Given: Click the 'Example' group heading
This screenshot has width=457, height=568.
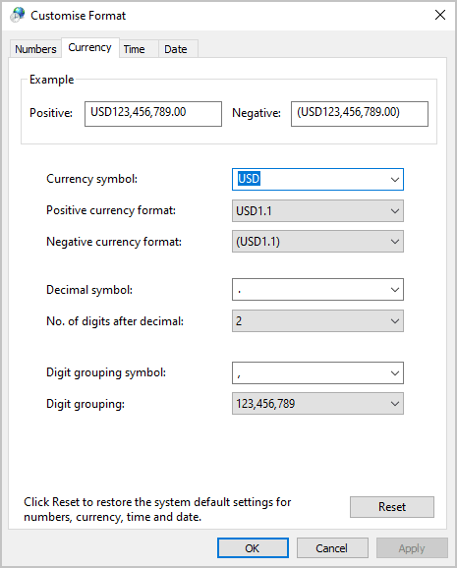Looking at the screenshot, I should click(x=51, y=80).
